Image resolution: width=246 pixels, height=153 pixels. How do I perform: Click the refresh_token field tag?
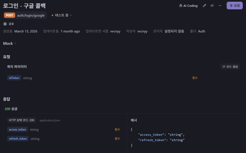pos(18,139)
